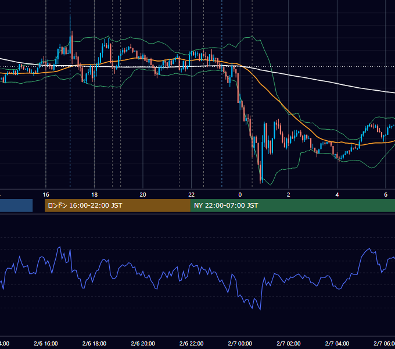This screenshot has width=395, height=349.
Task: Click the hour label 22 on the price axis
Action: pyautogui.click(x=192, y=195)
